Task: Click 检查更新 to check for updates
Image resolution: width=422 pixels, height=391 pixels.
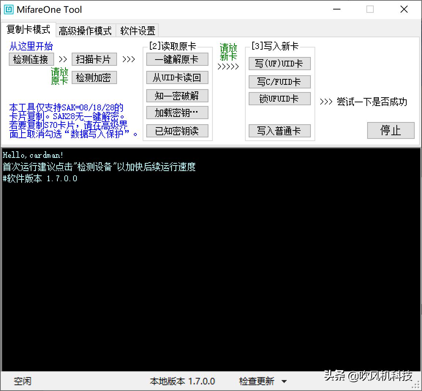Action: click(256, 381)
